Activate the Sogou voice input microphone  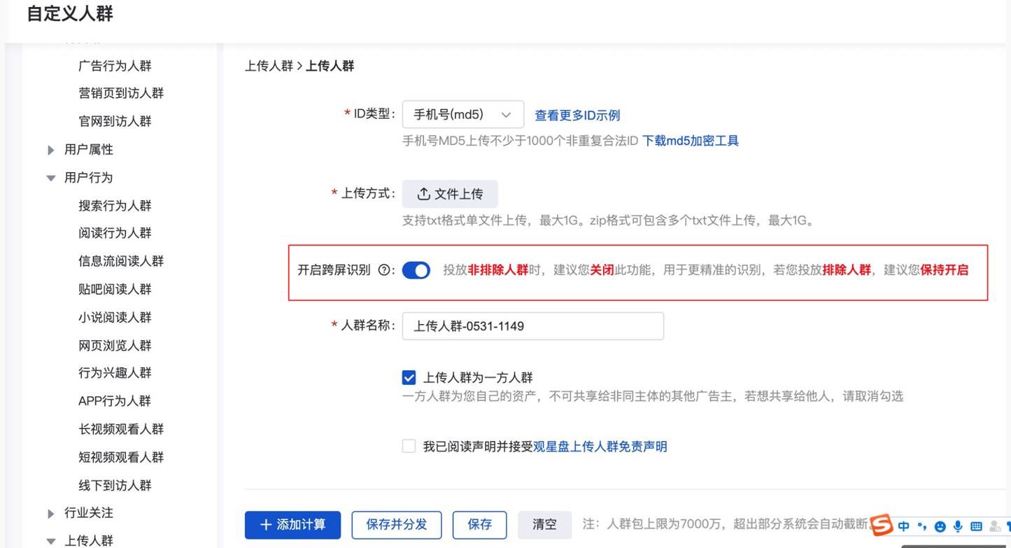pyautogui.click(x=956, y=525)
